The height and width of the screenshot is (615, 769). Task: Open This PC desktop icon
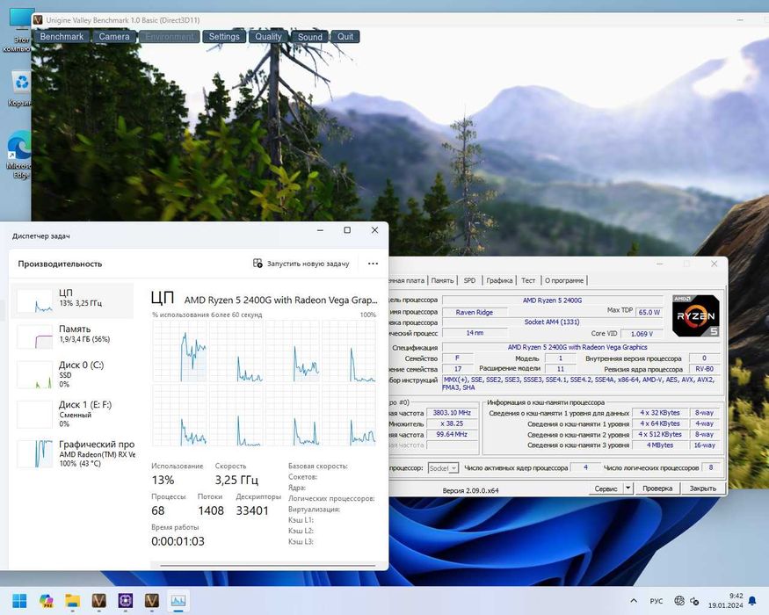(x=18, y=31)
